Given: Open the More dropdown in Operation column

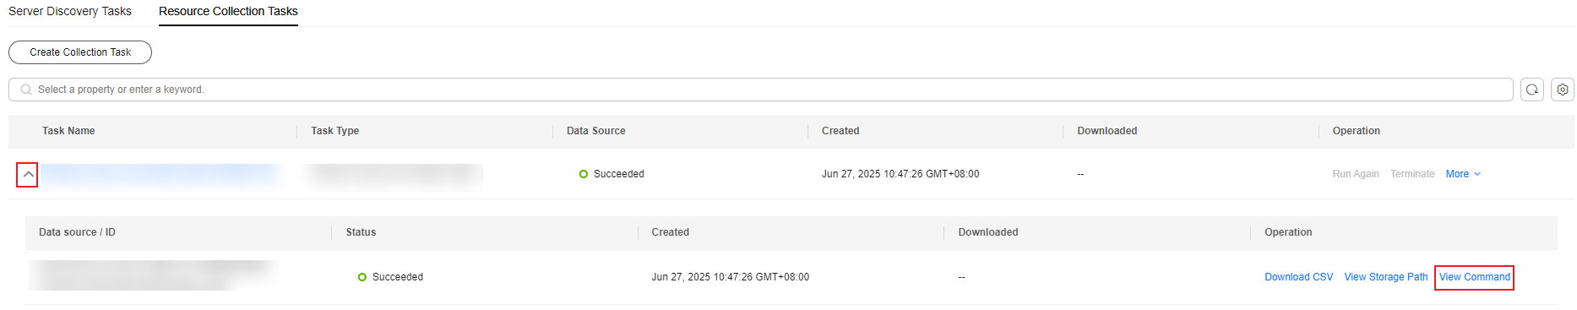Looking at the screenshot, I should pos(1463,174).
